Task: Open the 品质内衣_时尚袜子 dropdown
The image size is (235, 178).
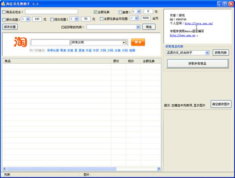Action: pyautogui.click(x=188, y=53)
